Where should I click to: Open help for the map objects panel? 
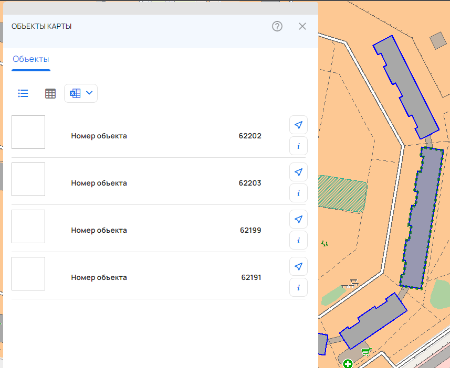pyautogui.click(x=277, y=26)
